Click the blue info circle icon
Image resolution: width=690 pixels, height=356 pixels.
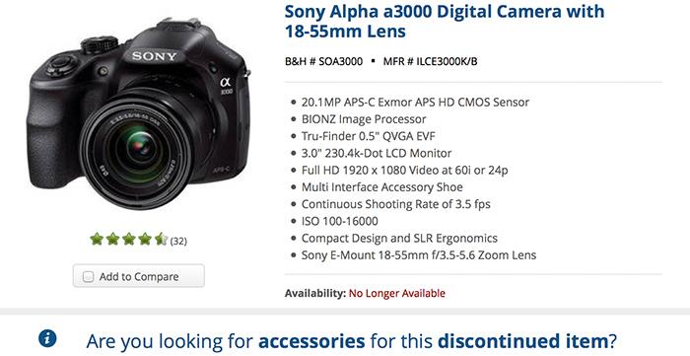click(x=47, y=338)
